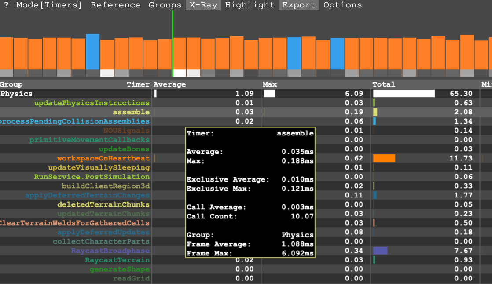Click the orange workspaceOnHeartbeat total bar
This screenshot has height=284, width=492.
pyautogui.click(x=384, y=158)
